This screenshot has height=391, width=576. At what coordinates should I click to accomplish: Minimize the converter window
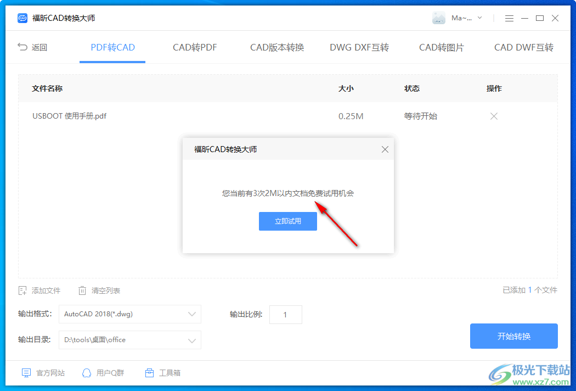tap(524, 18)
